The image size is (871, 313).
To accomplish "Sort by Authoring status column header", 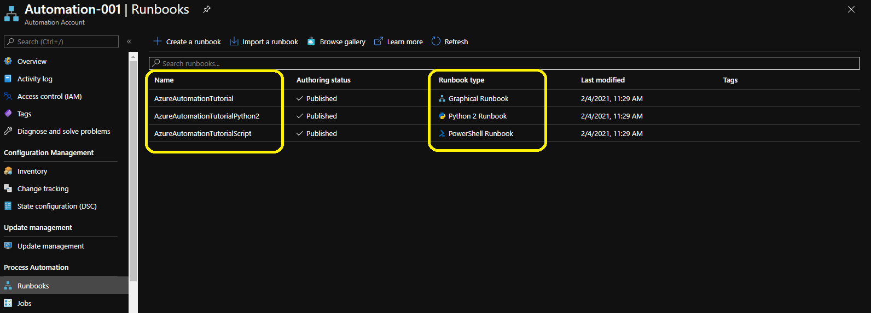I will point(323,80).
